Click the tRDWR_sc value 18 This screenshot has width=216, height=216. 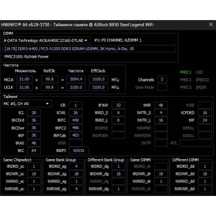click(x=34, y=174)
